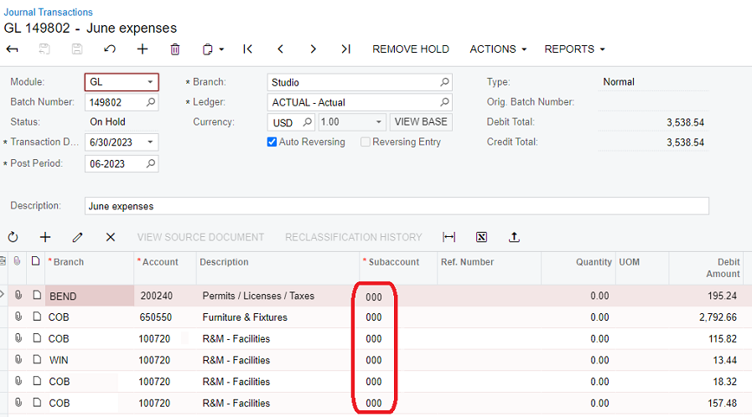The width and height of the screenshot is (752, 417).
Task: Sort by Account column header
Action: pos(160,262)
